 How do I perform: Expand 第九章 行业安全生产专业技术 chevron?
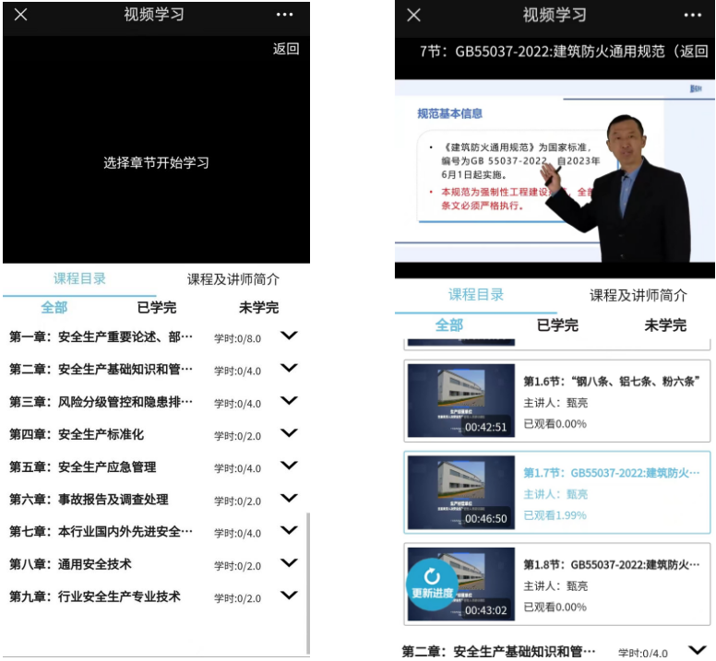289,596
